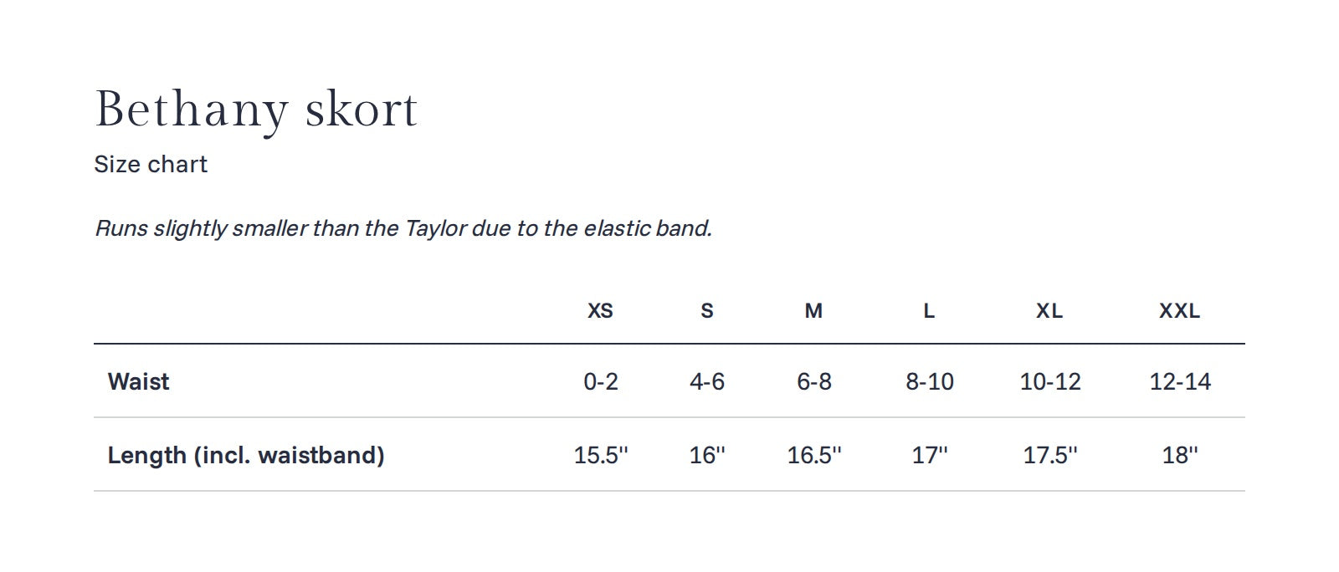Select the 10-12 waist value
Viewport: 1339px width, 572px height.
1050,381
